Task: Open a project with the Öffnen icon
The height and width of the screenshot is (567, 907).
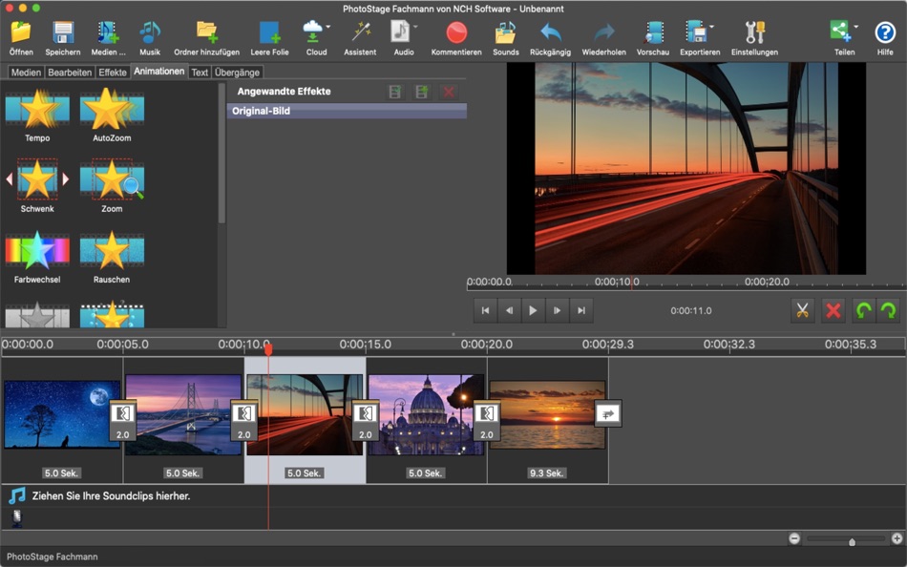Action: [21, 38]
